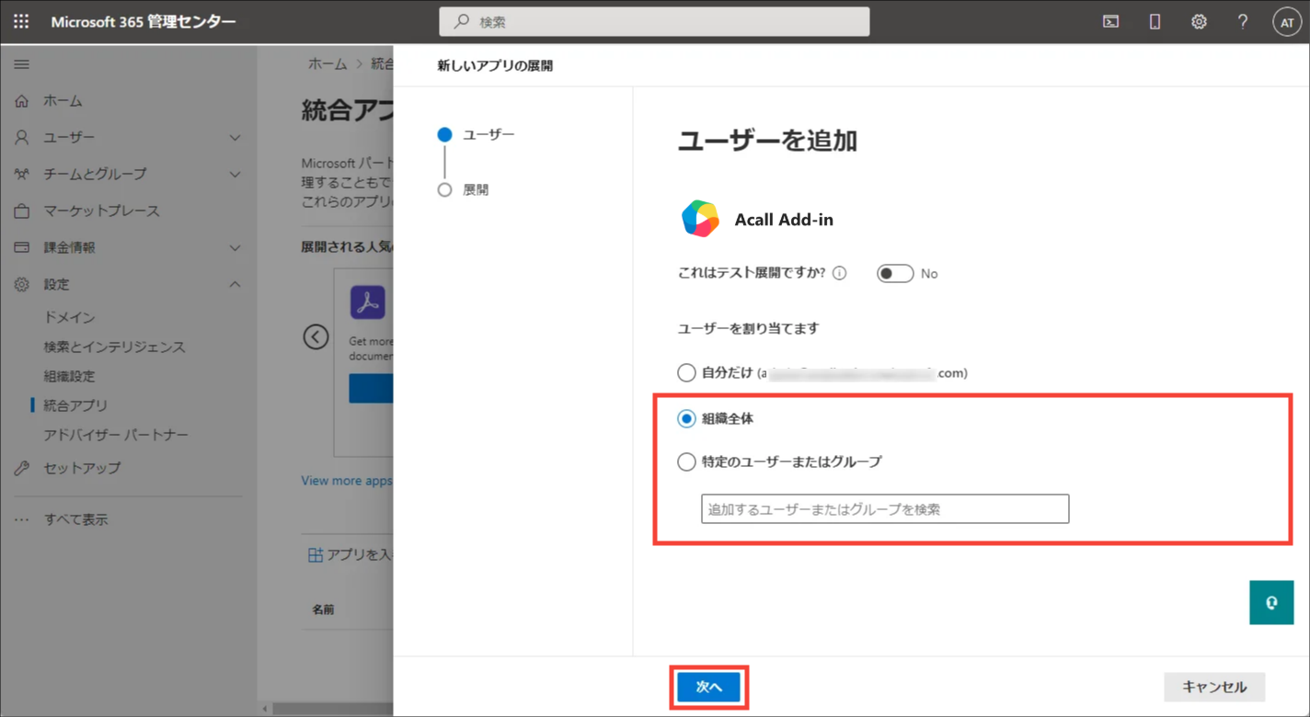Select the 組織全体 radio option
The height and width of the screenshot is (717, 1310).
(686, 419)
